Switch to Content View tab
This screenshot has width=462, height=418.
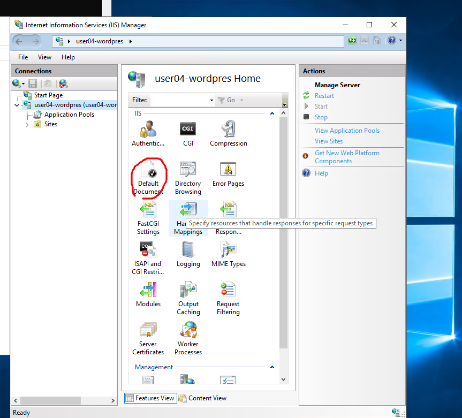(203, 398)
